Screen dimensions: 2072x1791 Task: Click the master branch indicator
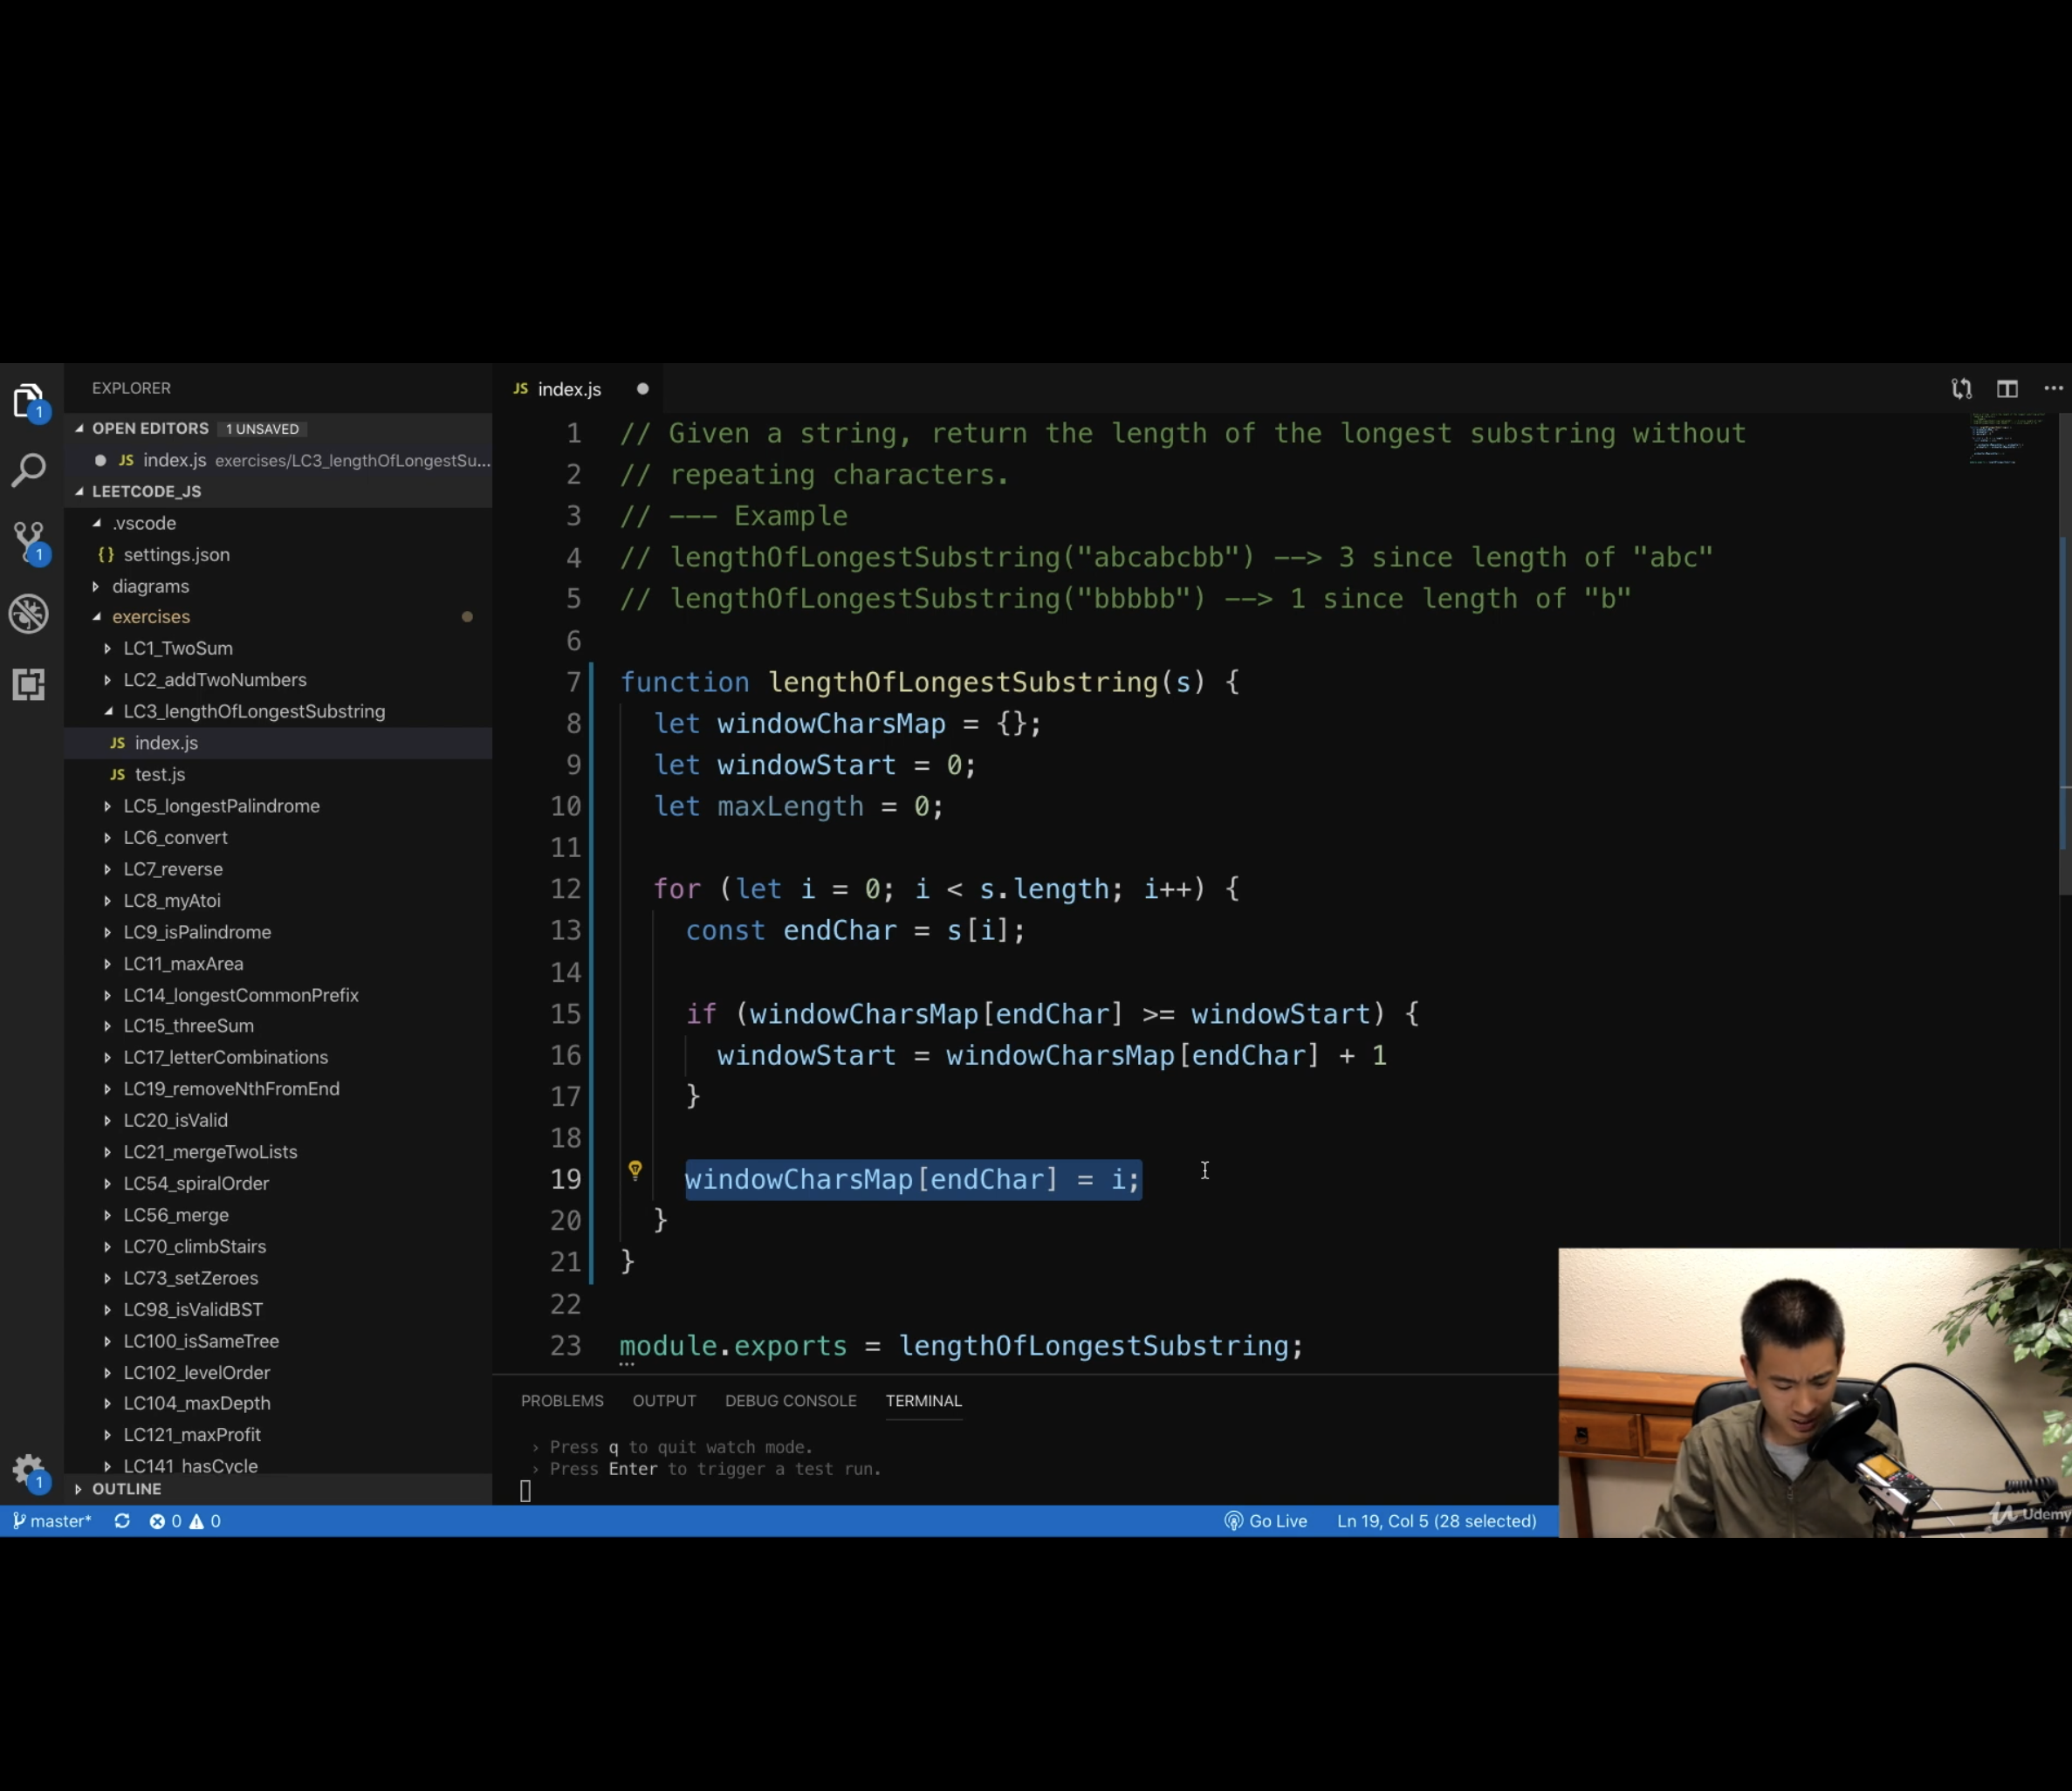(52, 1521)
